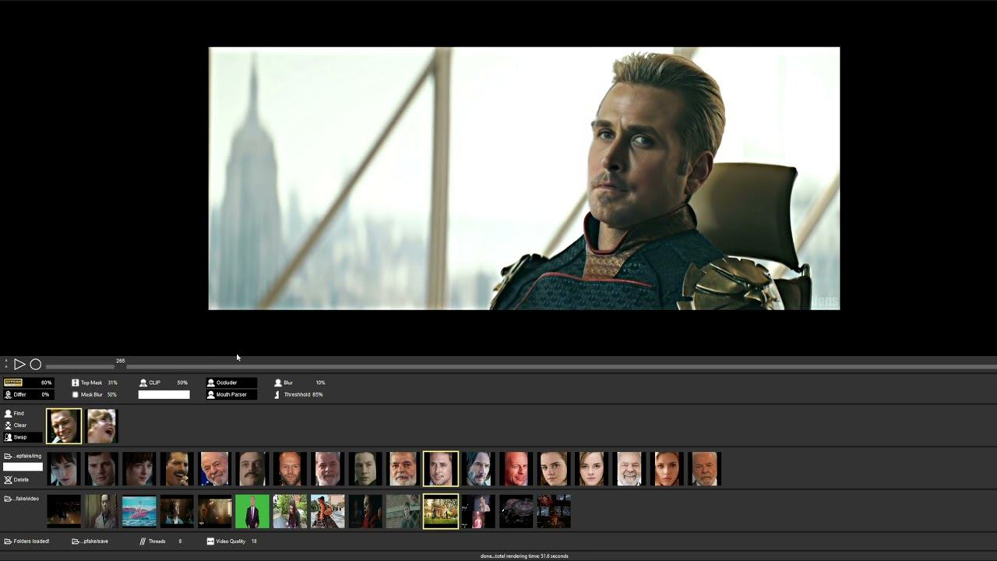Select the first dark video thumbnail

pos(64,512)
